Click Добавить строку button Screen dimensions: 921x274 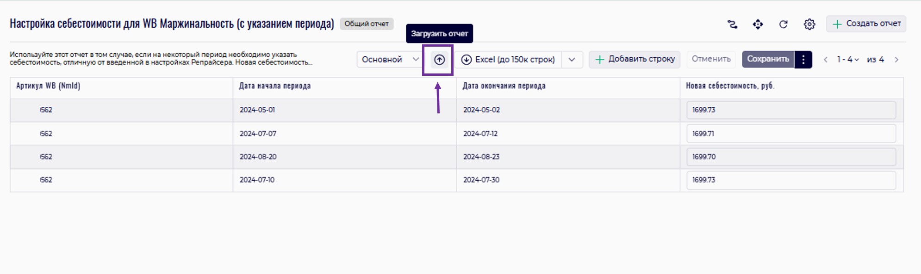click(x=635, y=60)
